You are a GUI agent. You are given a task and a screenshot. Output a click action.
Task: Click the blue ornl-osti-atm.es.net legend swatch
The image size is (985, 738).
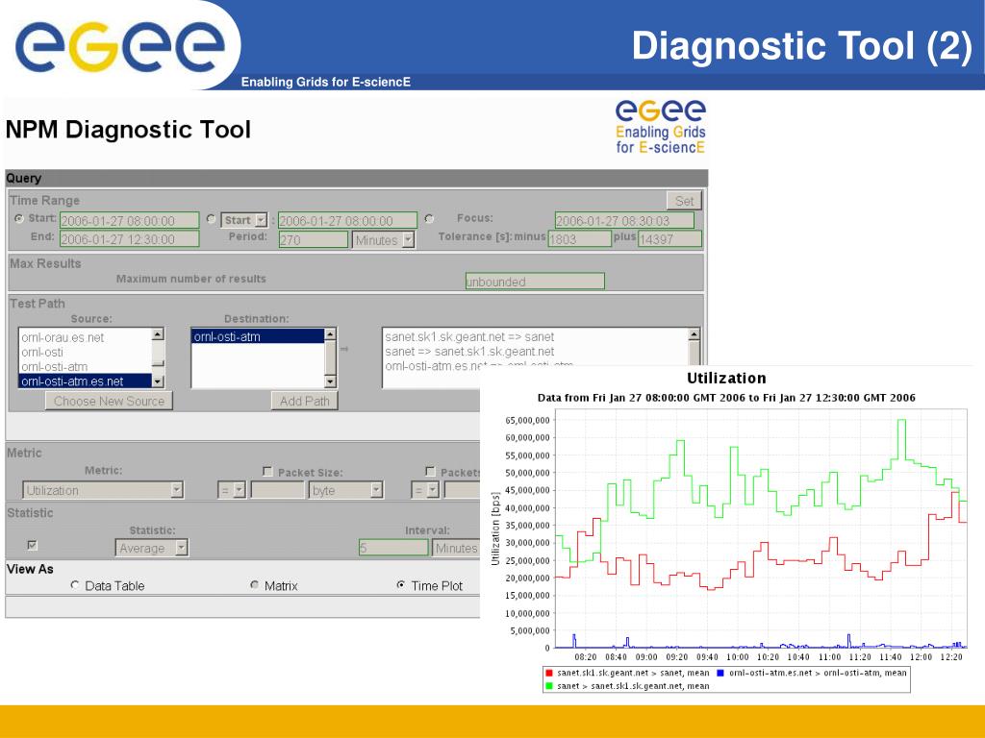pyautogui.click(x=720, y=673)
